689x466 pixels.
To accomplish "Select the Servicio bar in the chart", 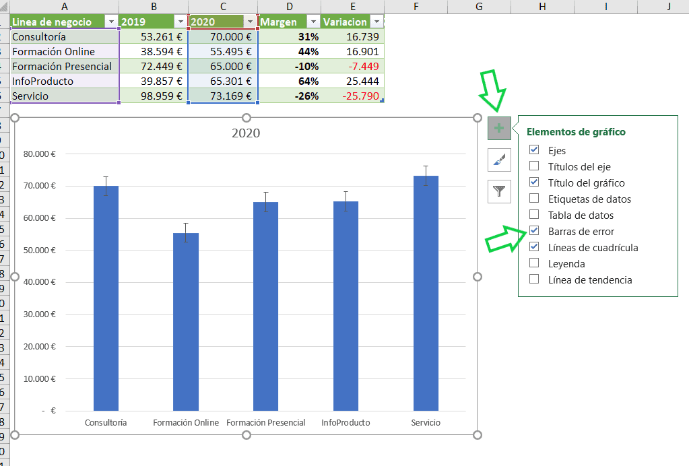I will (426, 294).
